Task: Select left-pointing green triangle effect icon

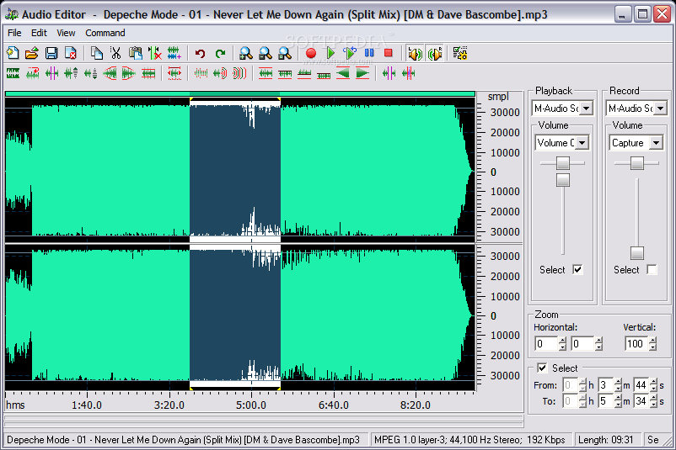Action: (343, 73)
